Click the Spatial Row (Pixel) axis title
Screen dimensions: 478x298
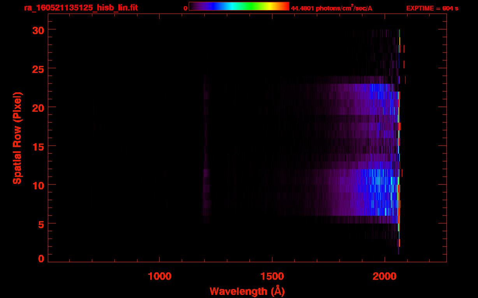point(18,138)
